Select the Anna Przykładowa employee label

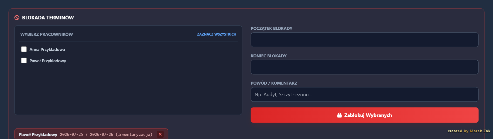[x=47, y=49]
